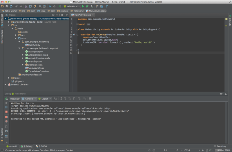The height and width of the screenshot is (152, 232).
Task: Select MainActivity in project tree
Action: tap(33, 45)
